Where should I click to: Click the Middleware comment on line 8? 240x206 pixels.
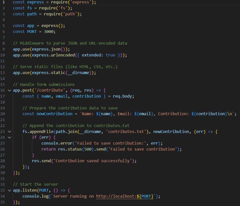coord(70,43)
